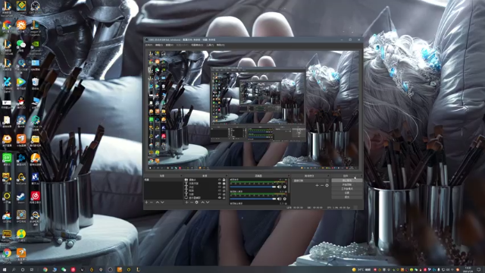Viewport: 485px width, 273px height.
Task: Open the scene transition type dropdown
Action: tap(311, 180)
